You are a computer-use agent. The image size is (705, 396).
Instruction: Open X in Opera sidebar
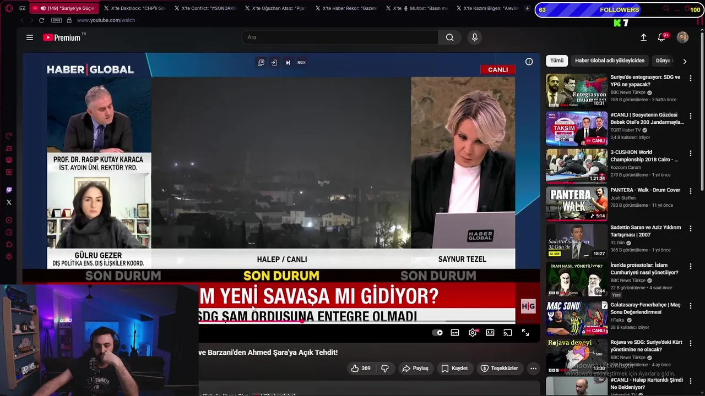coord(9,202)
